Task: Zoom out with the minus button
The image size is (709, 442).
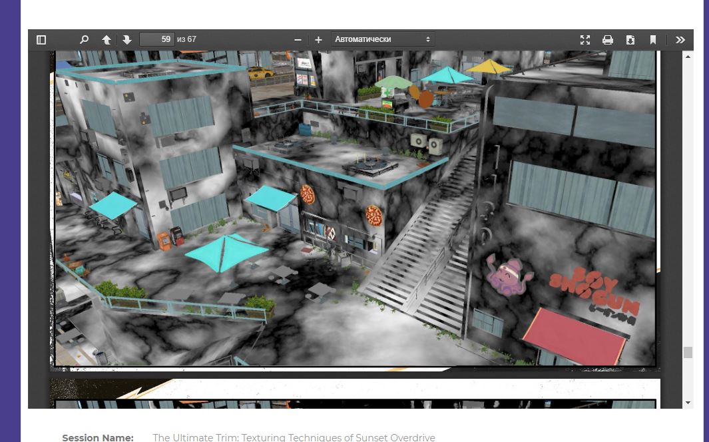Action: 298,40
